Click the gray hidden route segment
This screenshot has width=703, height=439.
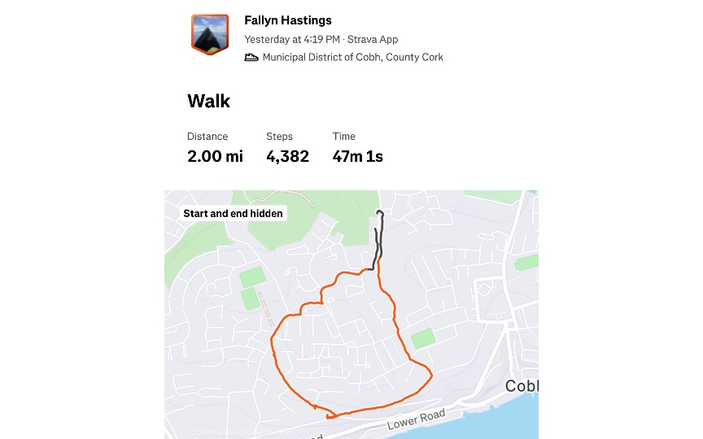point(378,244)
